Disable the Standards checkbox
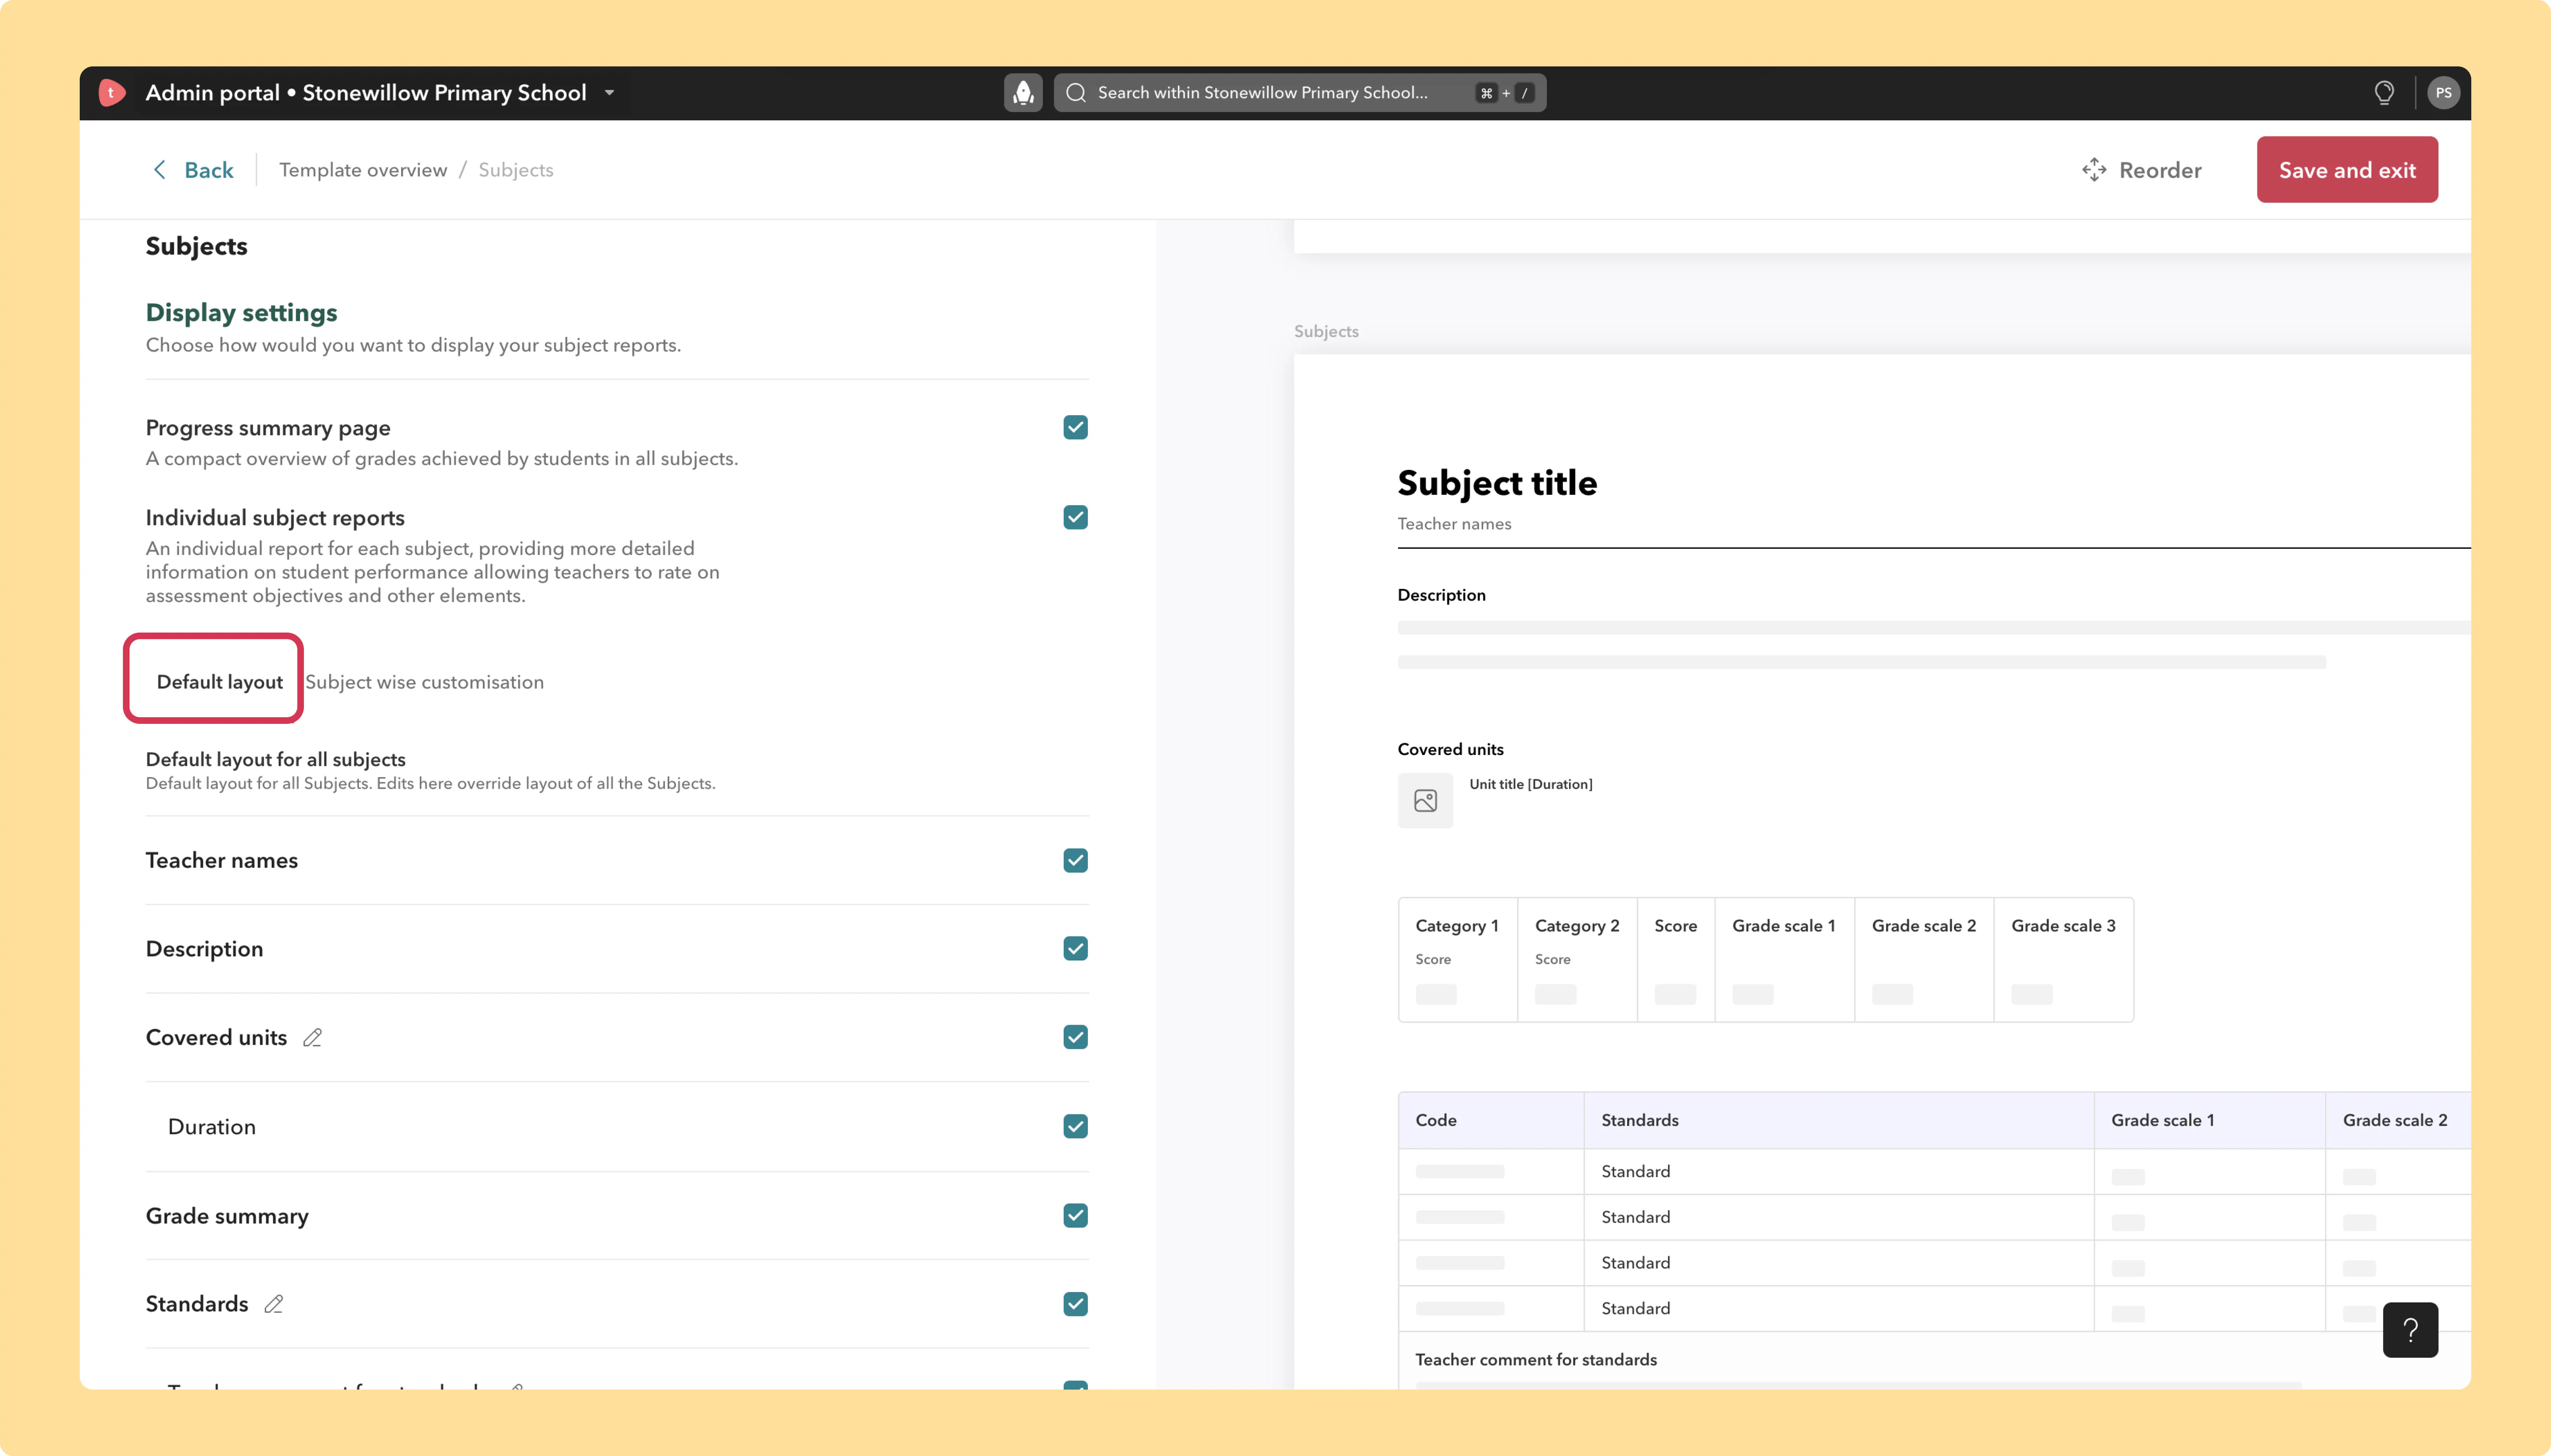Screen dimensions: 2551x1456 click(x=1075, y=1305)
